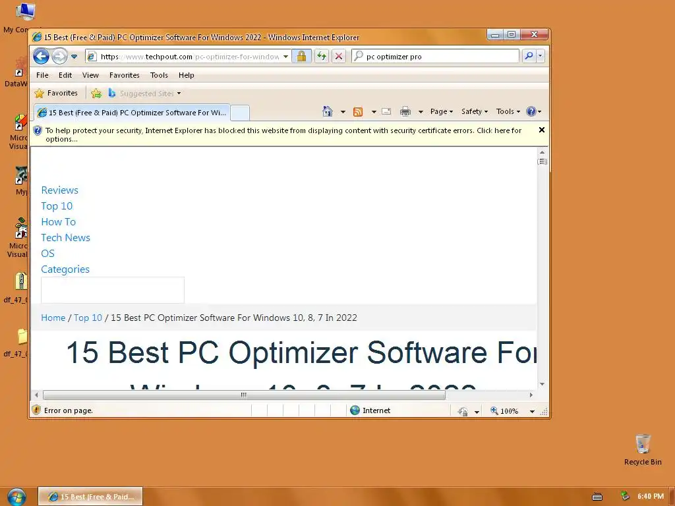Image resolution: width=675 pixels, height=506 pixels.
Task: Open the OS link
Action: (x=47, y=254)
